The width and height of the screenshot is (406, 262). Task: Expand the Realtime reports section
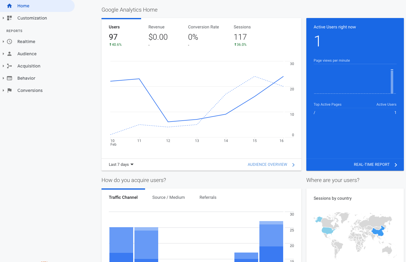(3, 42)
